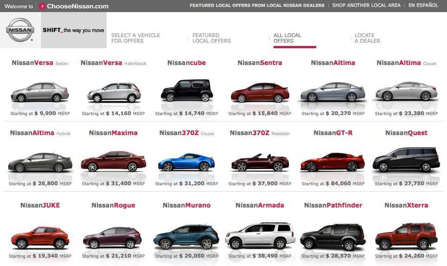
Task: Click the $ 14,160 MSRP price text
Action: [126, 113]
